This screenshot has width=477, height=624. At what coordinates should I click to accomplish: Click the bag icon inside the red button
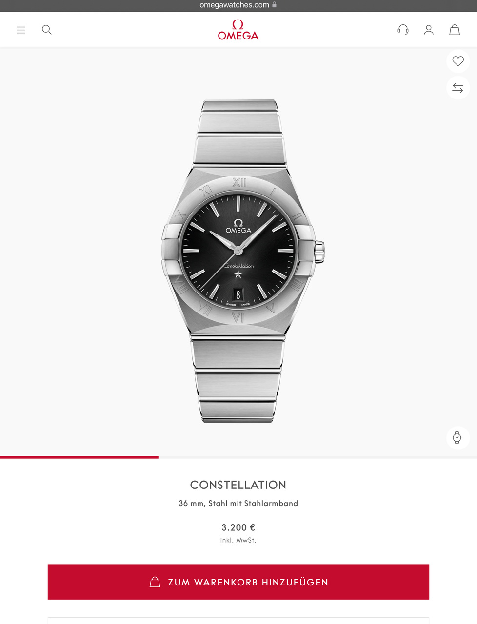point(155,582)
